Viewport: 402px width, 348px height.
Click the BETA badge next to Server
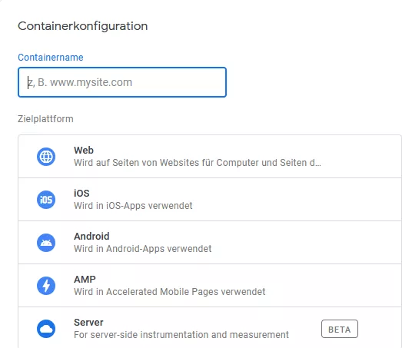click(x=340, y=329)
